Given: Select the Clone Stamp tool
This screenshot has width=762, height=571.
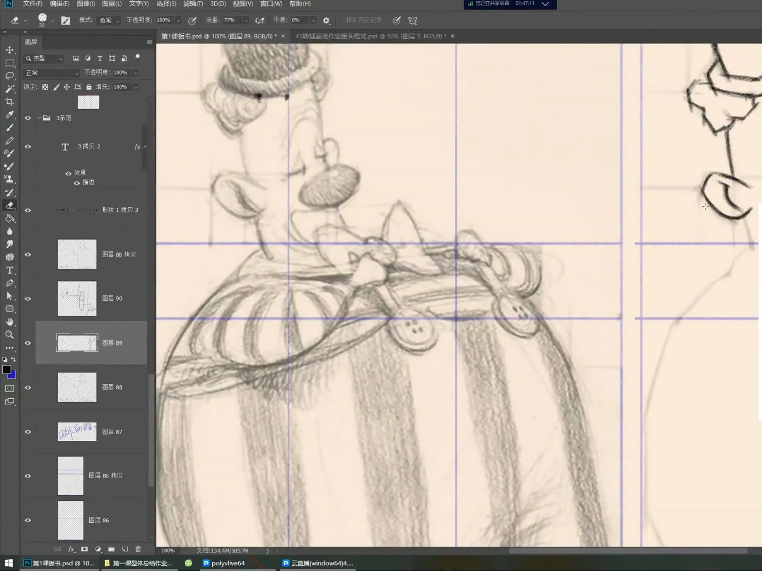Looking at the screenshot, I should pos(10,179).
